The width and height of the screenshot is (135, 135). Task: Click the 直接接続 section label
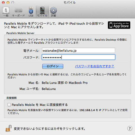coord(12,98)
